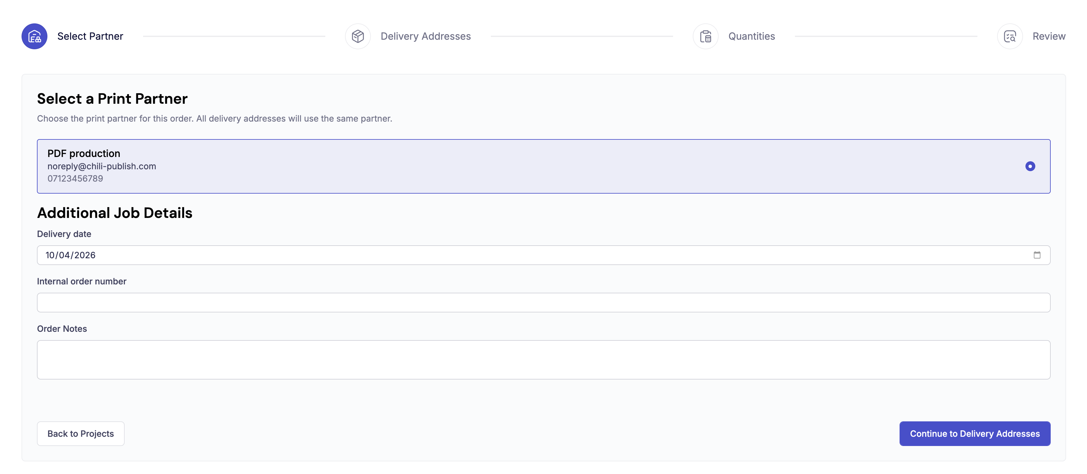Click the Quantities clipboard icon
Screen dimensions: 1087x474
[x=706, y=36]
